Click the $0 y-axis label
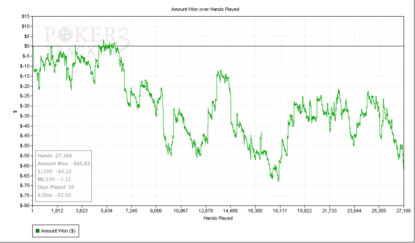Image resolution: width=415 pixels, height=243 pixels. (27, 46)
